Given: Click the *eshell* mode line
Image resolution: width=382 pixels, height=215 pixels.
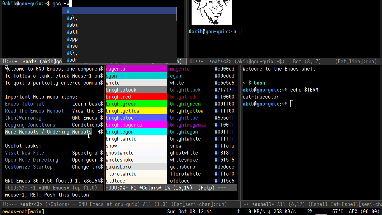Looking at the screenshot, I should click(311, 204).
